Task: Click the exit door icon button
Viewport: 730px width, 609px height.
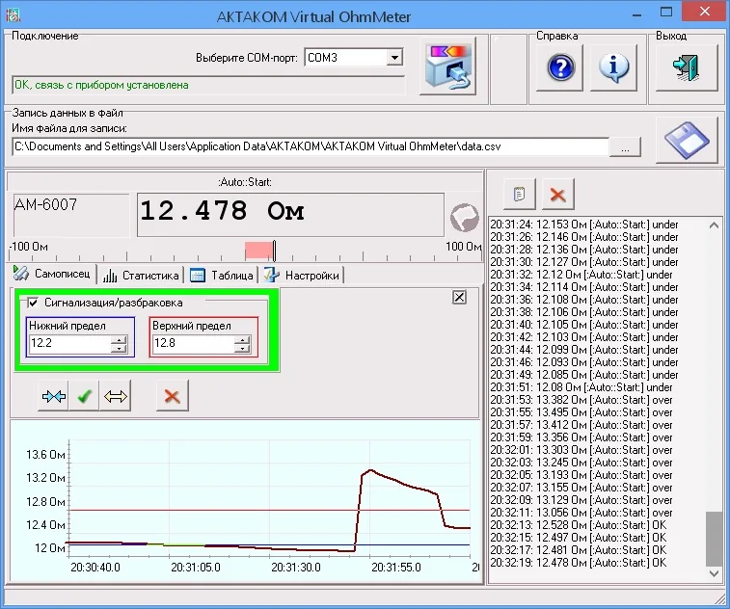Action: [687, 67]
